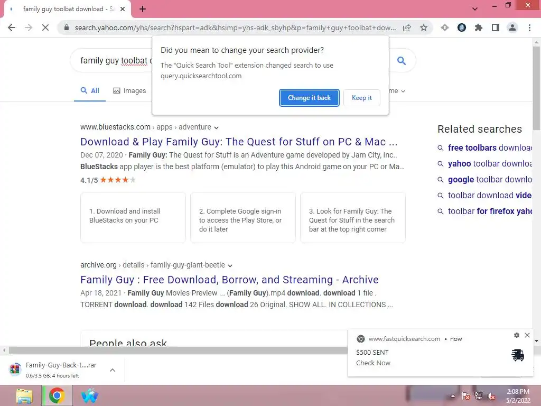541x406 pixels.
Task: Search related yahoo toolbar download
Action: (490, 164)
